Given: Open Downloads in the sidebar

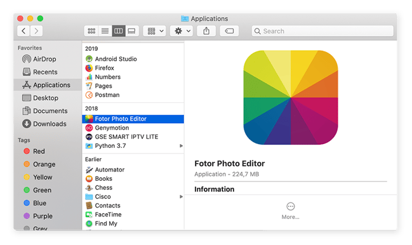Looking at the screenshot, I should click(x=48, y=124).
